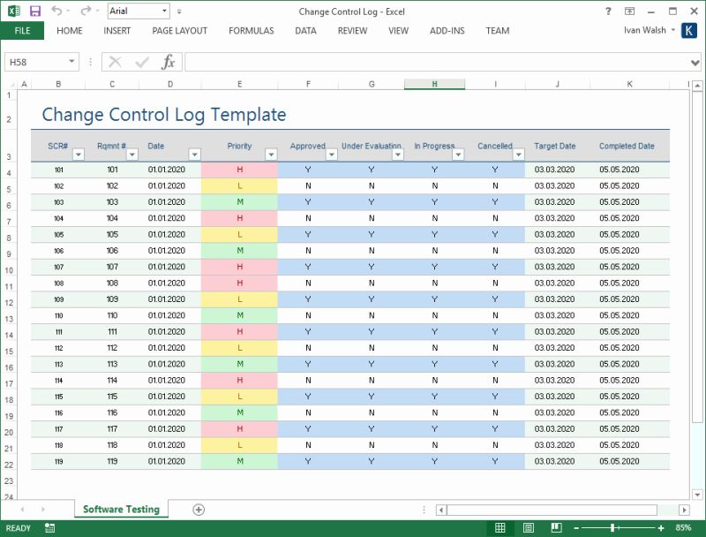Open the REVIEW ribbon tab
Screen dimensions: 706x537
pyautogui.click(x=352, y=31)
